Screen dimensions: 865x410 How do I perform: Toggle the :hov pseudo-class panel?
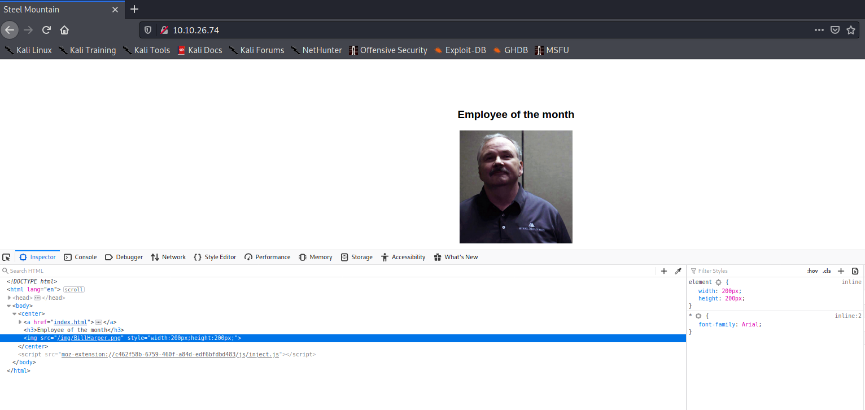(812, 271)
